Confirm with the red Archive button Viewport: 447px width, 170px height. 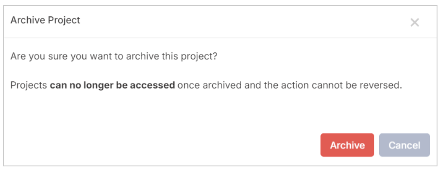347,145
